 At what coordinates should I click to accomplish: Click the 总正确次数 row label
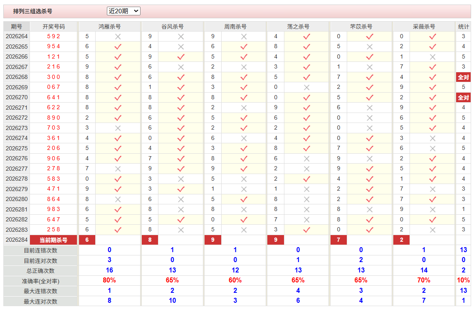tap(40, 271)
